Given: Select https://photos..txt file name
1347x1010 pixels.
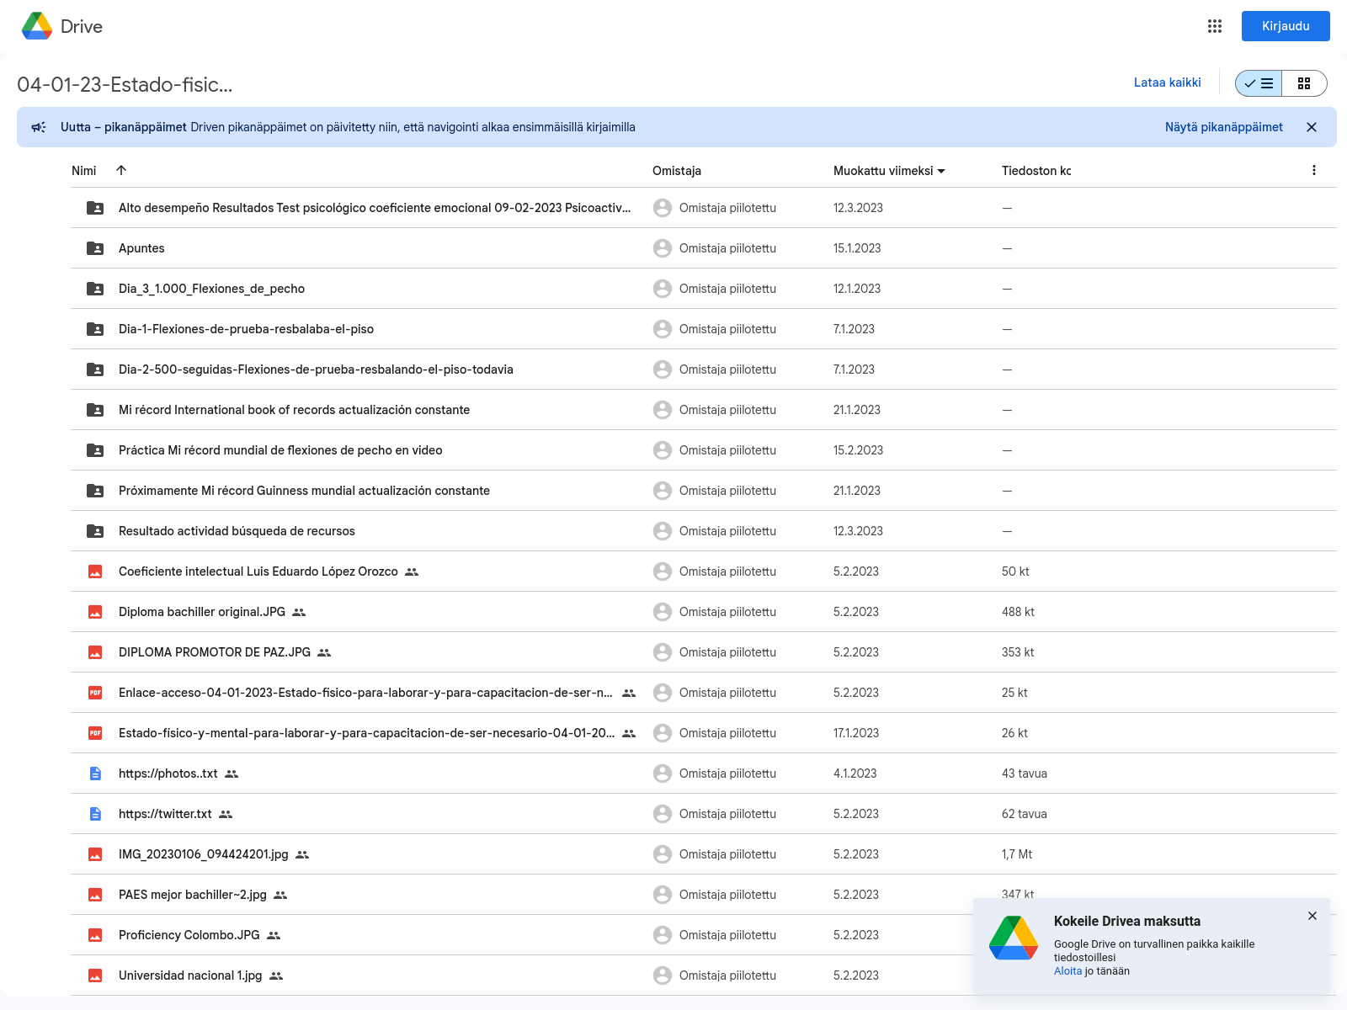Looking at the screenshot, I should coord(168,773).
